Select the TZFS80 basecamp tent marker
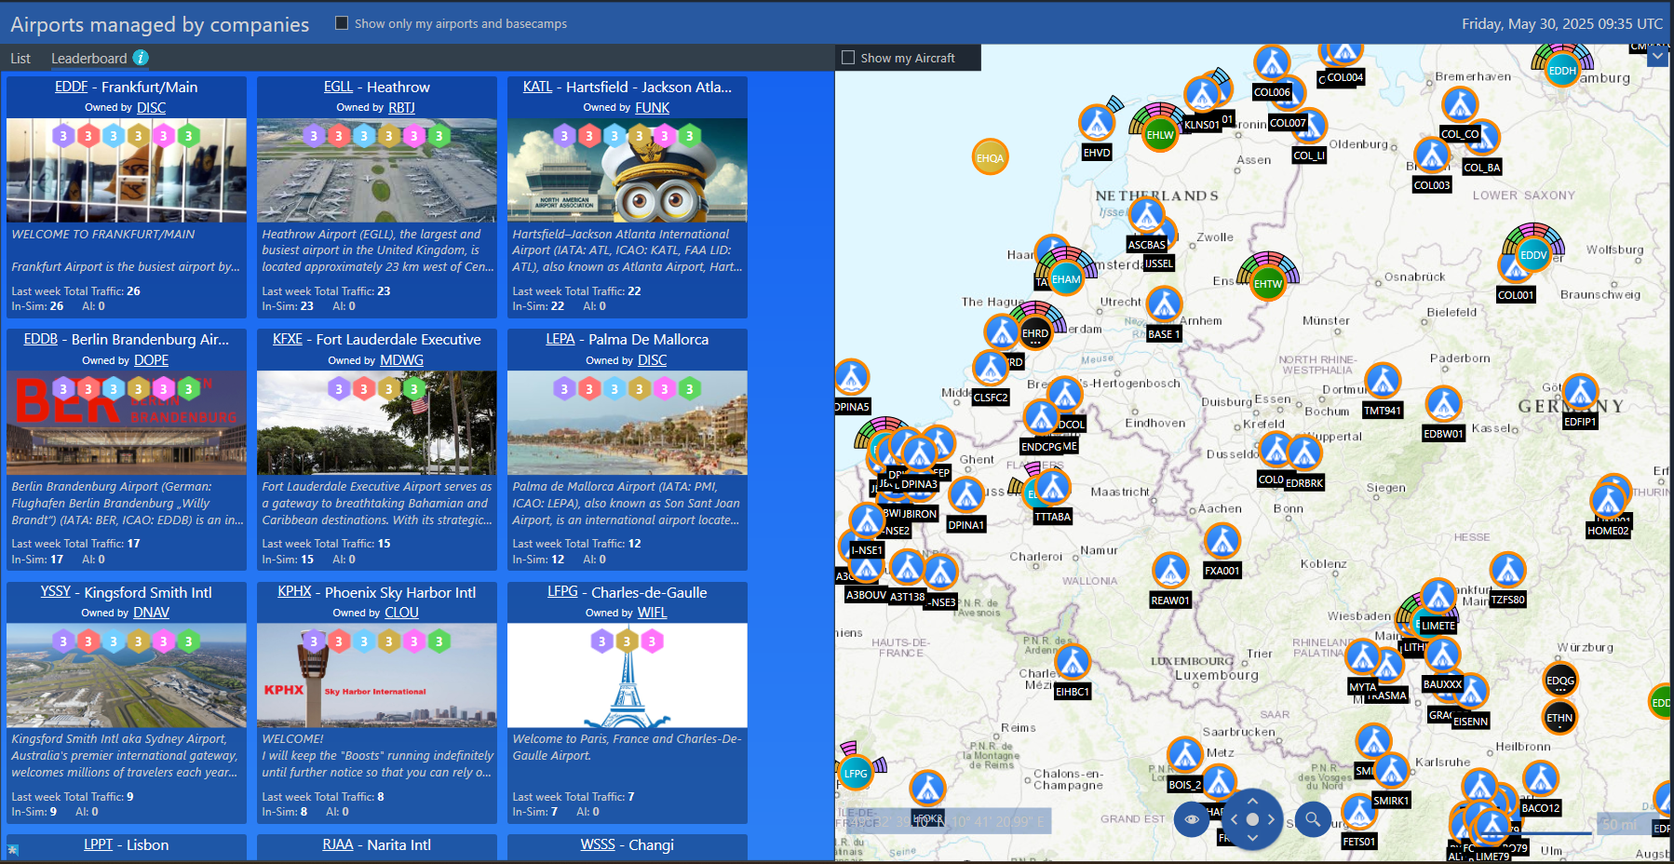 pos(1507,571)
